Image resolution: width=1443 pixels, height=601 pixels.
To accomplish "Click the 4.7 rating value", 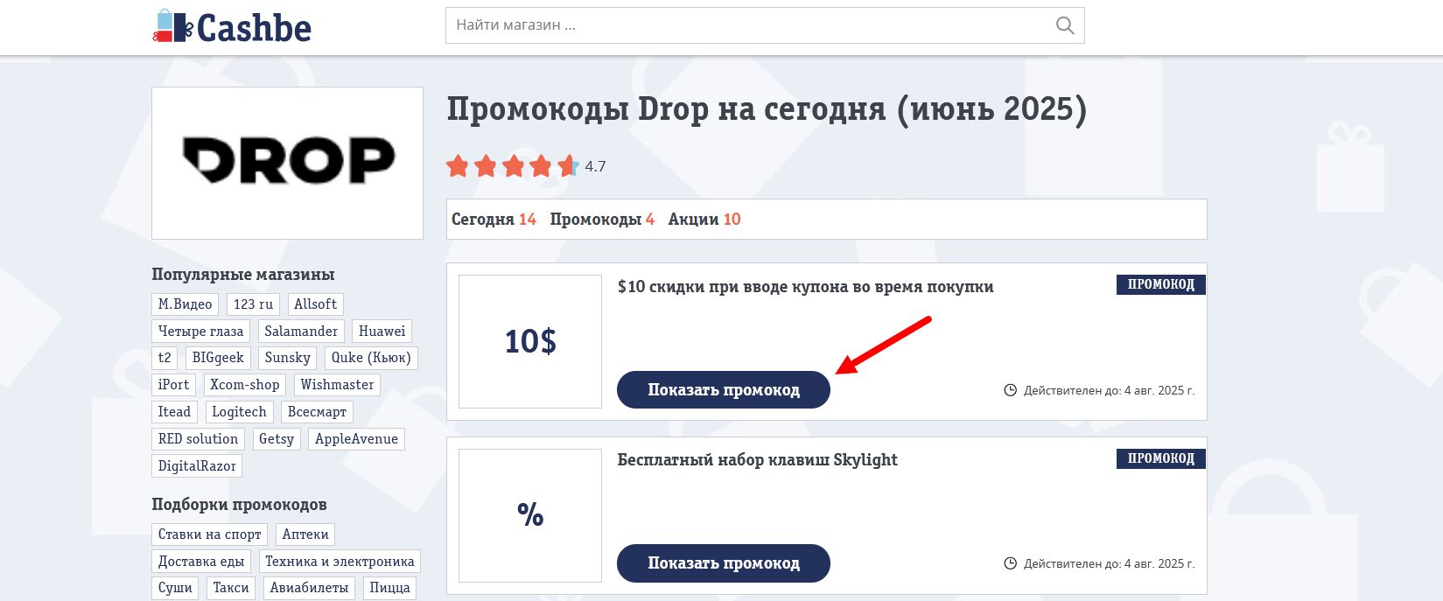I will click(595, 166).
